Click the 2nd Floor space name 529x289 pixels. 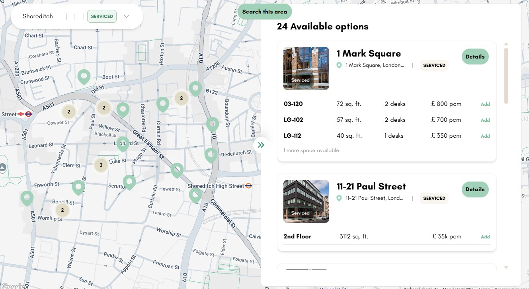(x=297, y=236)
